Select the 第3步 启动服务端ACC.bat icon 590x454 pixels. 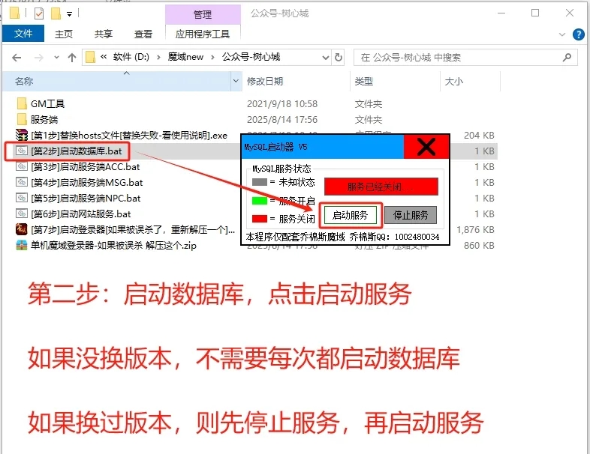(x=22, y=167)
